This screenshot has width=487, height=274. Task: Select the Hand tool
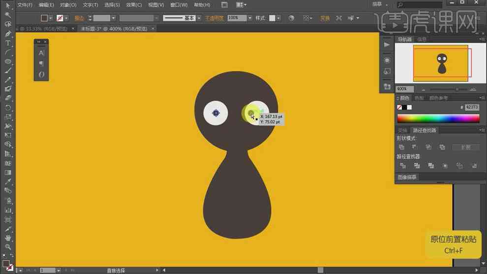(x=8, y=238)
